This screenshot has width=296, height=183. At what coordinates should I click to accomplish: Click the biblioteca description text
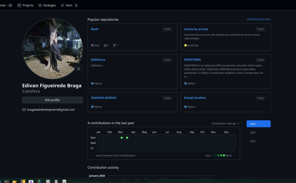(97, 66)
